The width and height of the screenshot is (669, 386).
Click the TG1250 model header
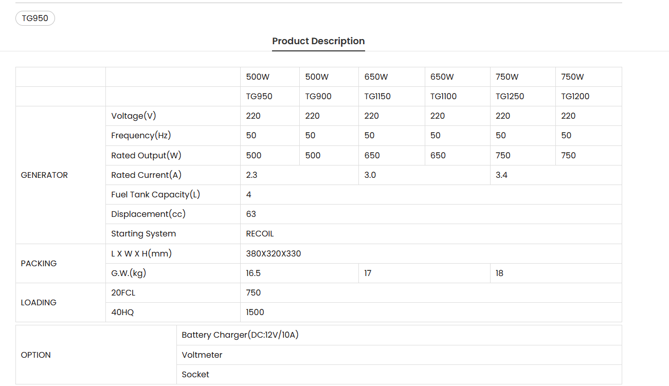[510, 97]
